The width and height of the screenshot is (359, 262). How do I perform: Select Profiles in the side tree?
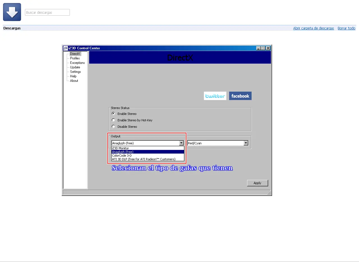pos(75,58)
